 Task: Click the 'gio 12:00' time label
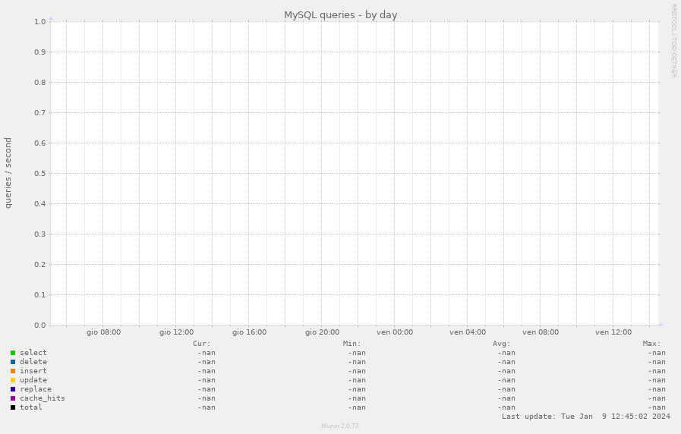176,332
